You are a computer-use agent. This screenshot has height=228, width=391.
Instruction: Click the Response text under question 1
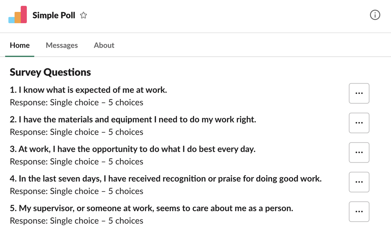coord(76,102)
